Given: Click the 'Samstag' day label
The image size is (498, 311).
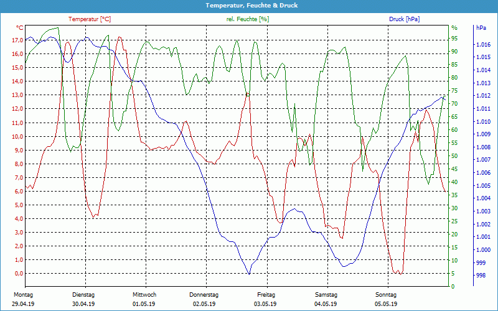Looking at the screenshot, I should tap(326, 294).
